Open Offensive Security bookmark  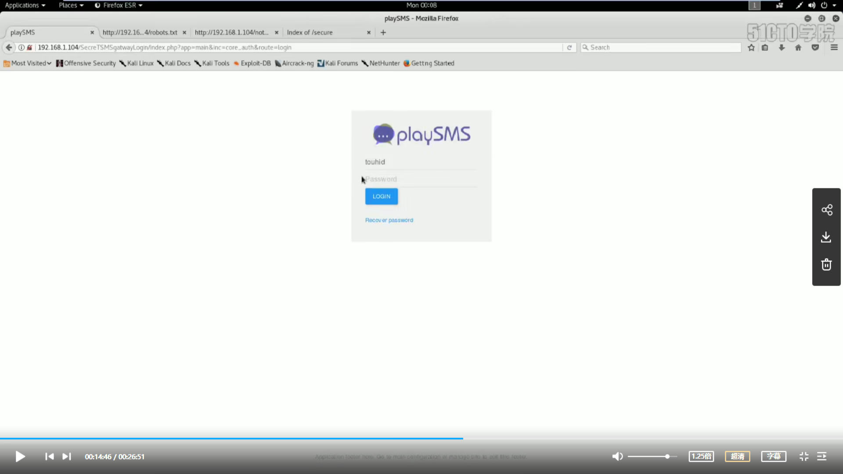86,63
